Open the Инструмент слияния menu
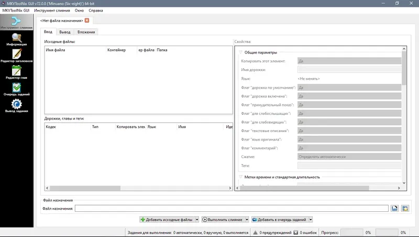Screen dimensions: 419x237 tap(52, 10)
